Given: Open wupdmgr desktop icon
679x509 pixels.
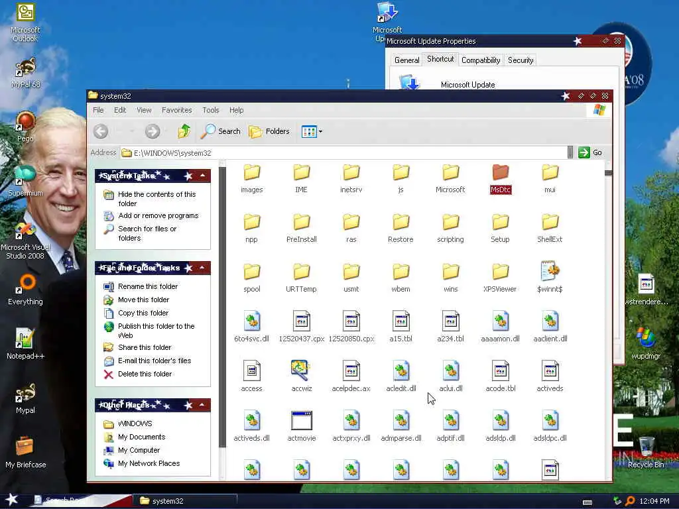Looking at the screenshot, I should point(646,344).
